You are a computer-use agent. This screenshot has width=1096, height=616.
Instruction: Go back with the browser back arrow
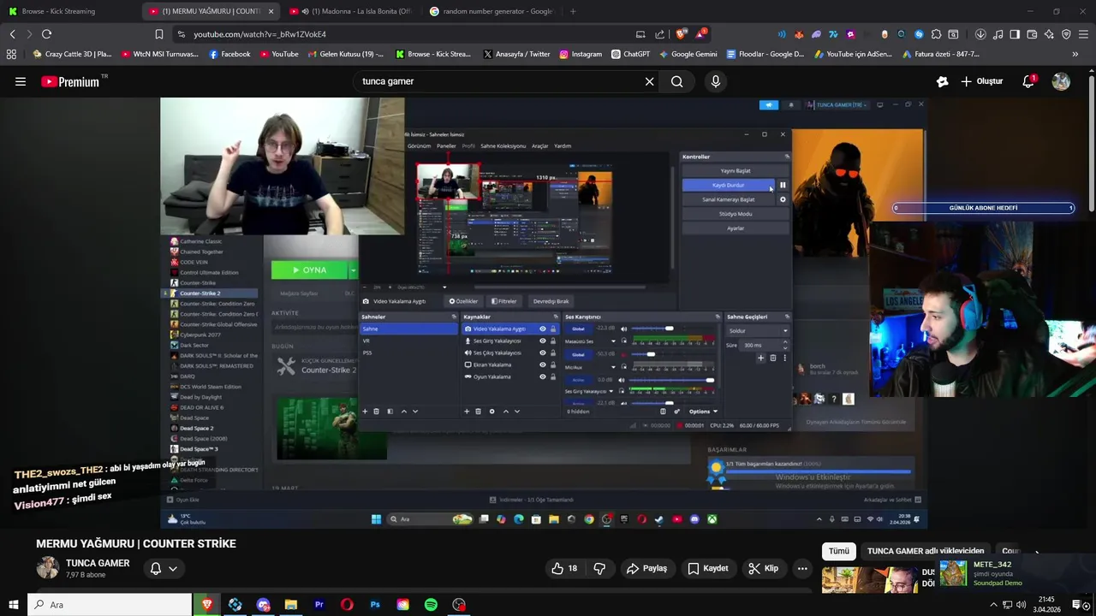[12, 34]
